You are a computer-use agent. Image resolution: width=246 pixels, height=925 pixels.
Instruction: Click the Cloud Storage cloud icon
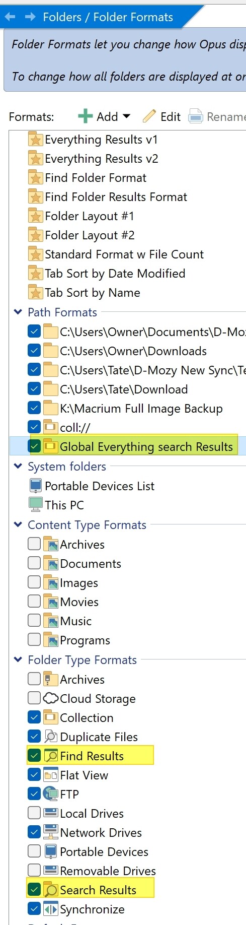click(51, 698)
